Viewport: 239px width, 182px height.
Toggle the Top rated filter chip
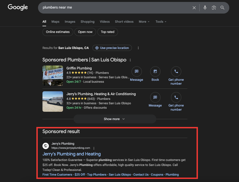108,32
